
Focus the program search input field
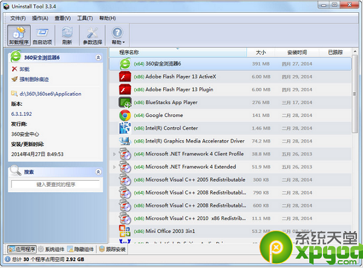point(56,184)
